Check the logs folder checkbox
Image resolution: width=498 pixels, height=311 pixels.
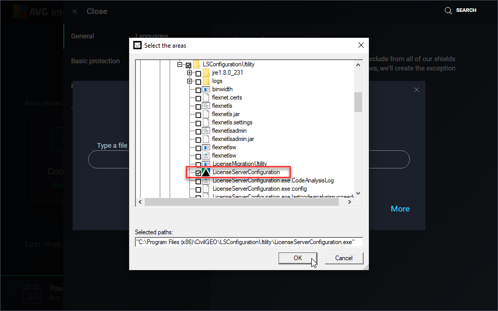pyautogui.click(x=198, y=82)
